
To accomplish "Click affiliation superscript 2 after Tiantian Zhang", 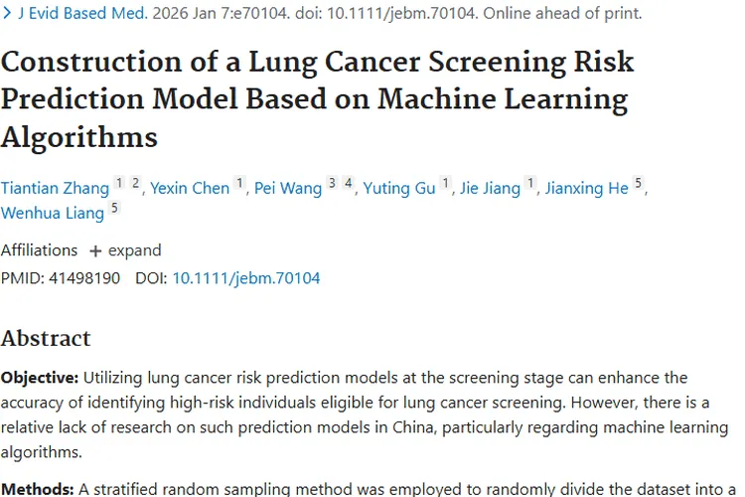I will [x=135, y=183].
